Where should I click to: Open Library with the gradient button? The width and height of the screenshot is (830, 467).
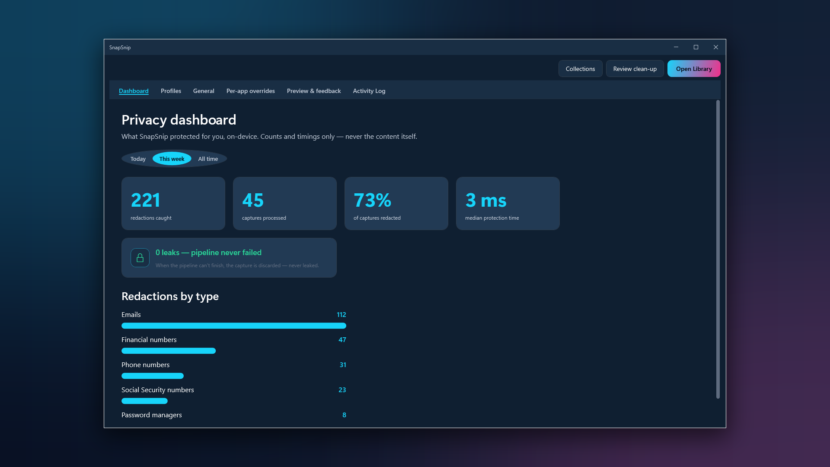click(x=694, y=69)
